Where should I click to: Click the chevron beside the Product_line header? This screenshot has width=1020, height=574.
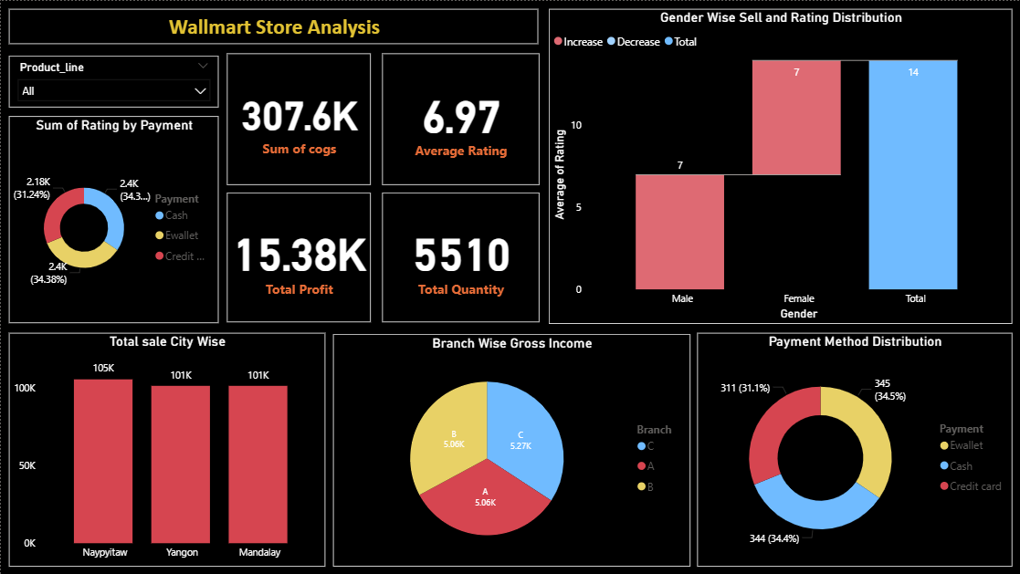pyautogui.click(x=203, y=67)
